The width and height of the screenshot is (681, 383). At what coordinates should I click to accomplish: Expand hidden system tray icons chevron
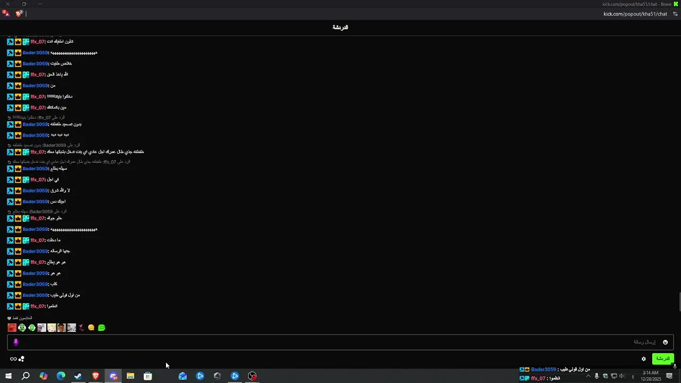588,376
